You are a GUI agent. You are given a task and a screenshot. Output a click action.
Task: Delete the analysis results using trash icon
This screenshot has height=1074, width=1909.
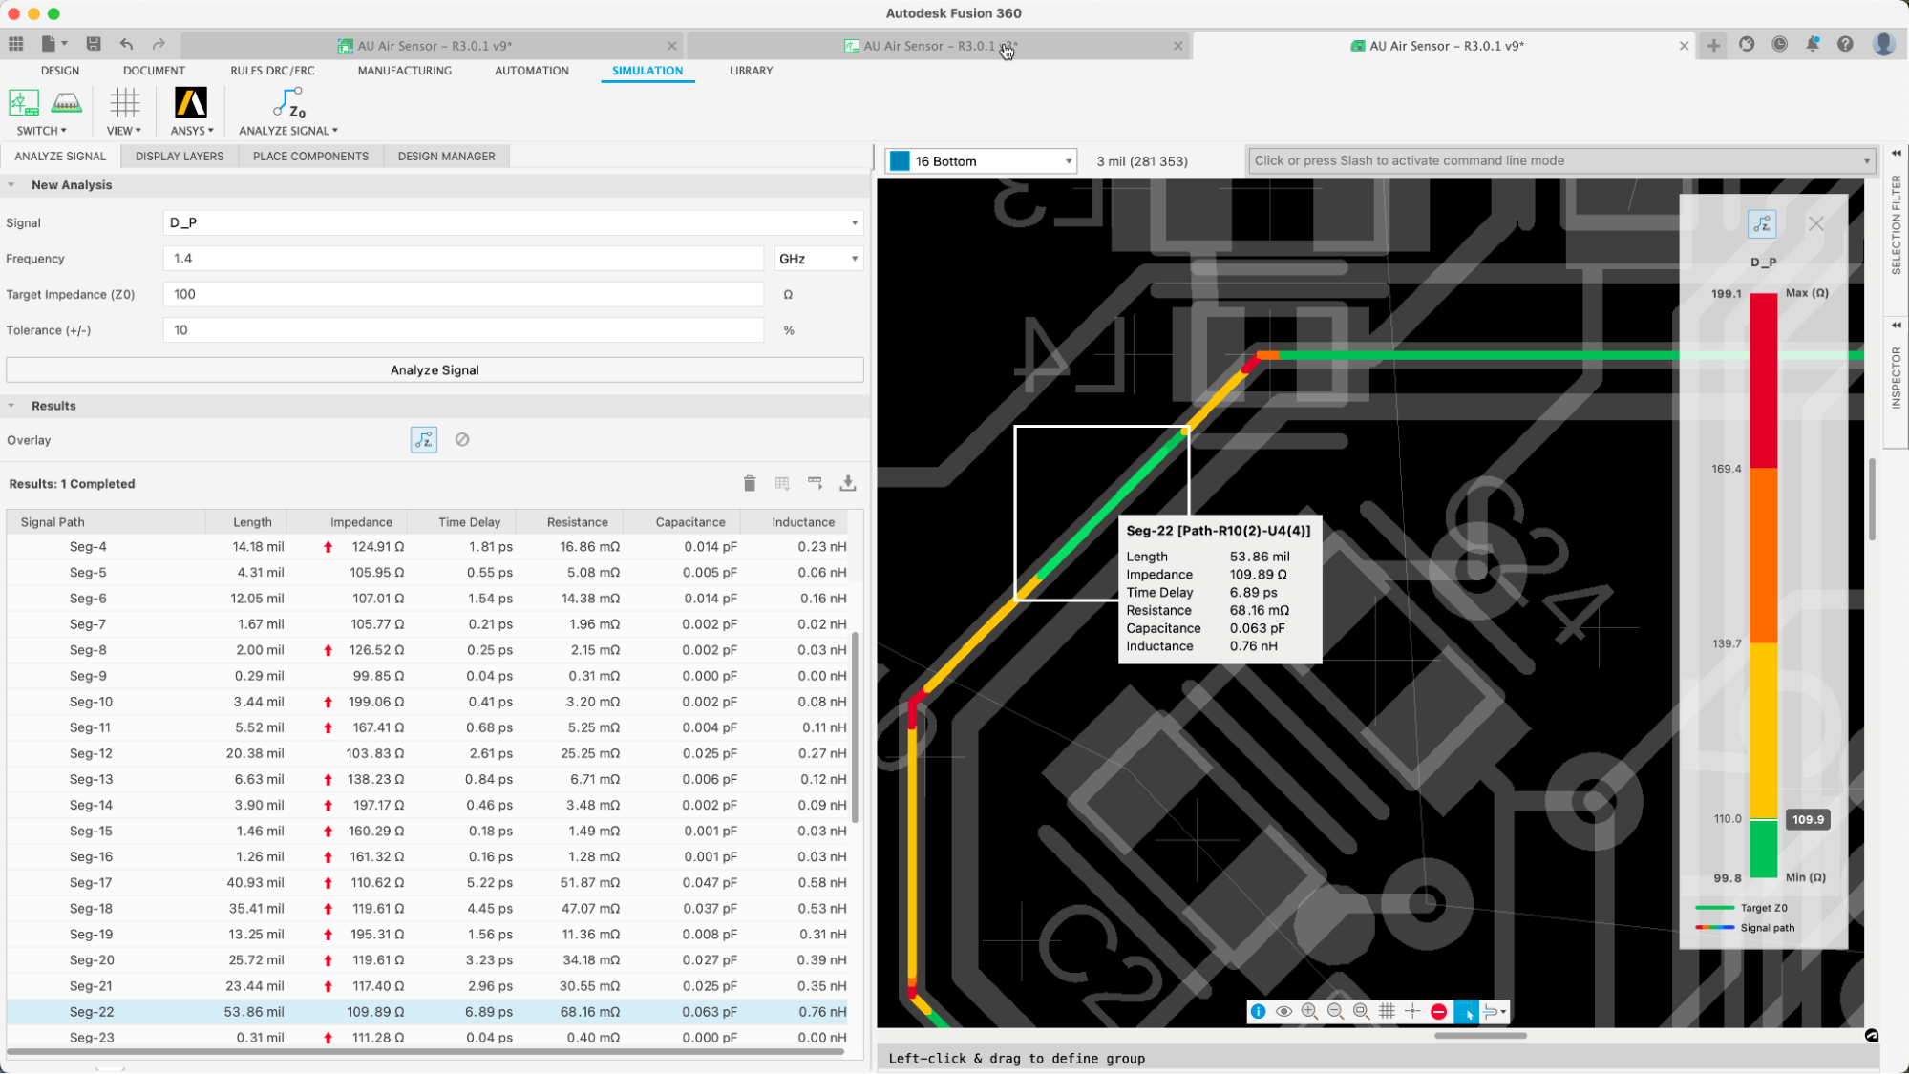[750, 483]
